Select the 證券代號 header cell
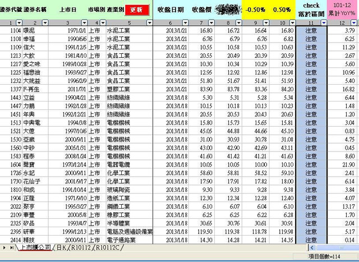The height and width of the screenshot is (262, 359). [11, 10]
